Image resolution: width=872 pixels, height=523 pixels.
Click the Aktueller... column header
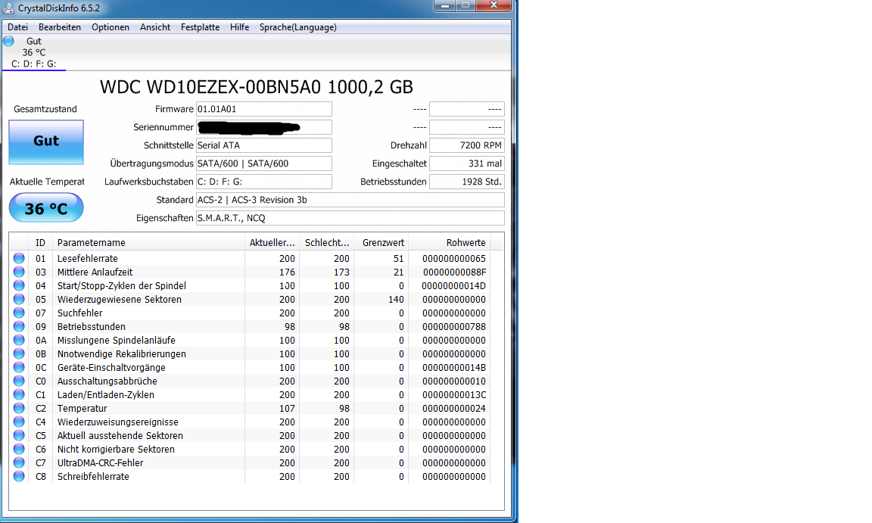point(272,243)
